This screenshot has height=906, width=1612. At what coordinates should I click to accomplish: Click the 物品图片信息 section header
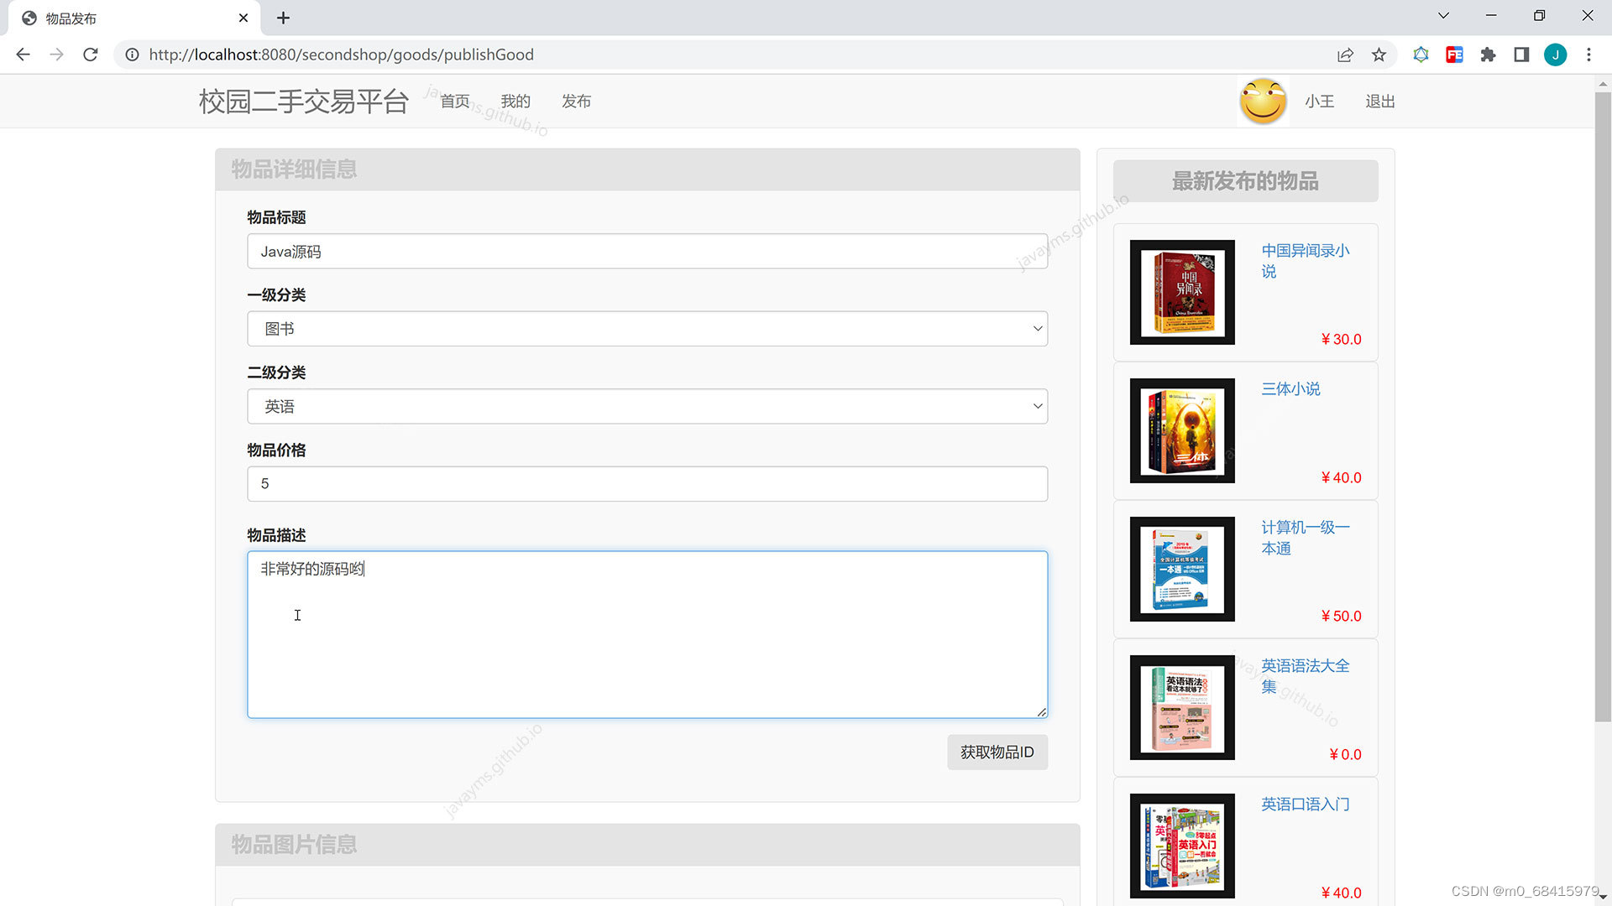coord(647,845)
